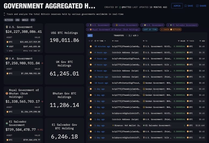
Task: Click the SORT BY TIME chip
Action: coord(150,29)
